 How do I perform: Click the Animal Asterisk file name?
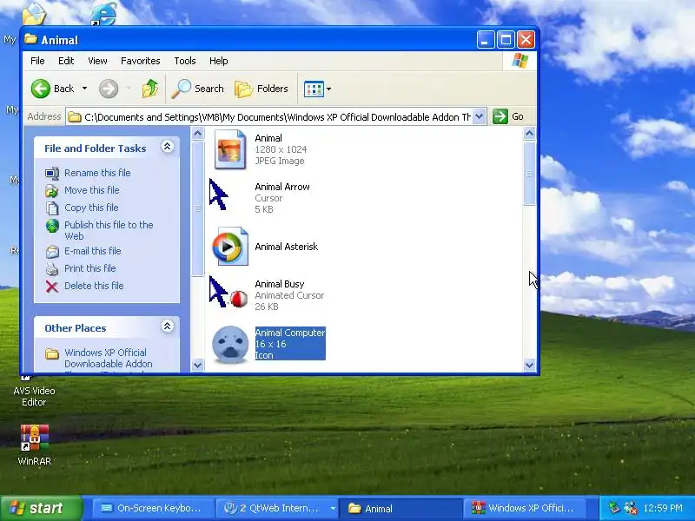(x=287, y=247)
